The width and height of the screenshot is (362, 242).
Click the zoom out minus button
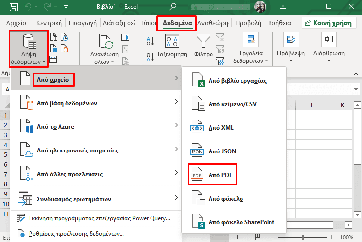(x=273, y=237)
